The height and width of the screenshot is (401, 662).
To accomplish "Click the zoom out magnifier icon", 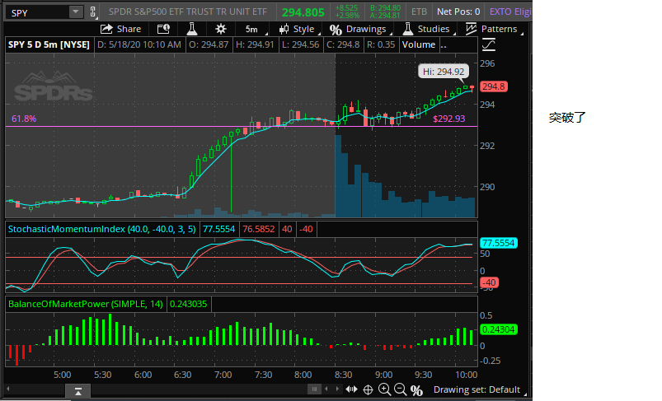I will 400,389.
